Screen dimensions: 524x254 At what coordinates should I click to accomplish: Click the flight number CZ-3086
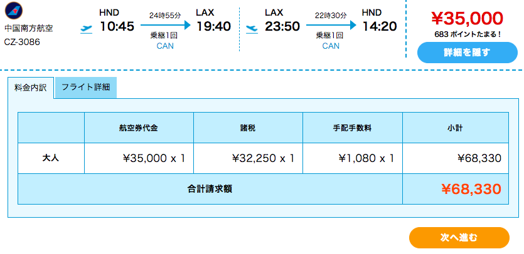[x=22, y=43]
